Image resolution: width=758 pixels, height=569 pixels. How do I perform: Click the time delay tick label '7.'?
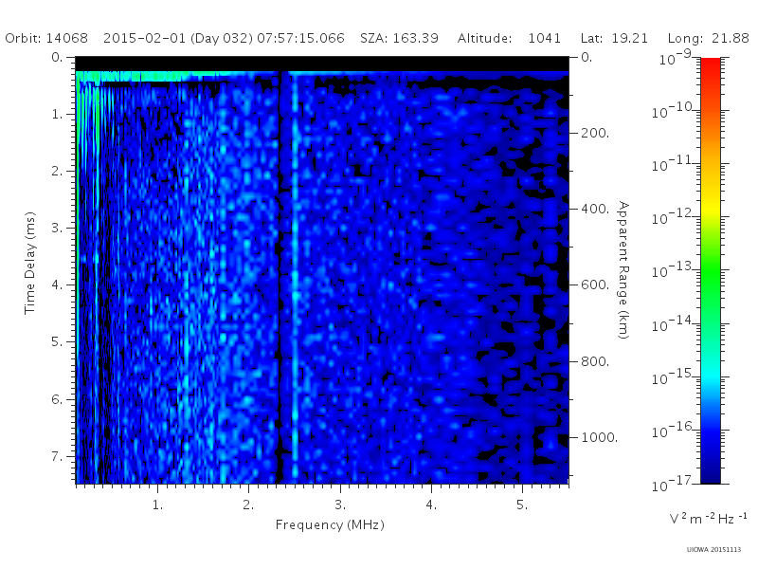(x=57, y=456)
